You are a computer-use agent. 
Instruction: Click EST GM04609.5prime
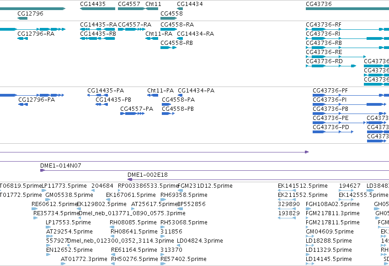309,237
